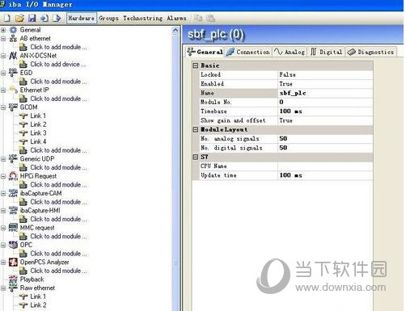The height and width of the screenshot is (311, 406).
Task: Select the Raw ethernet icon
Action: coord(13,288)
